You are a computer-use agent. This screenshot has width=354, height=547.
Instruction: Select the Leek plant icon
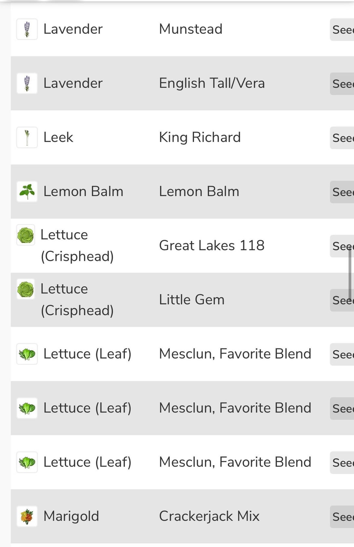(x=27, y=138)
